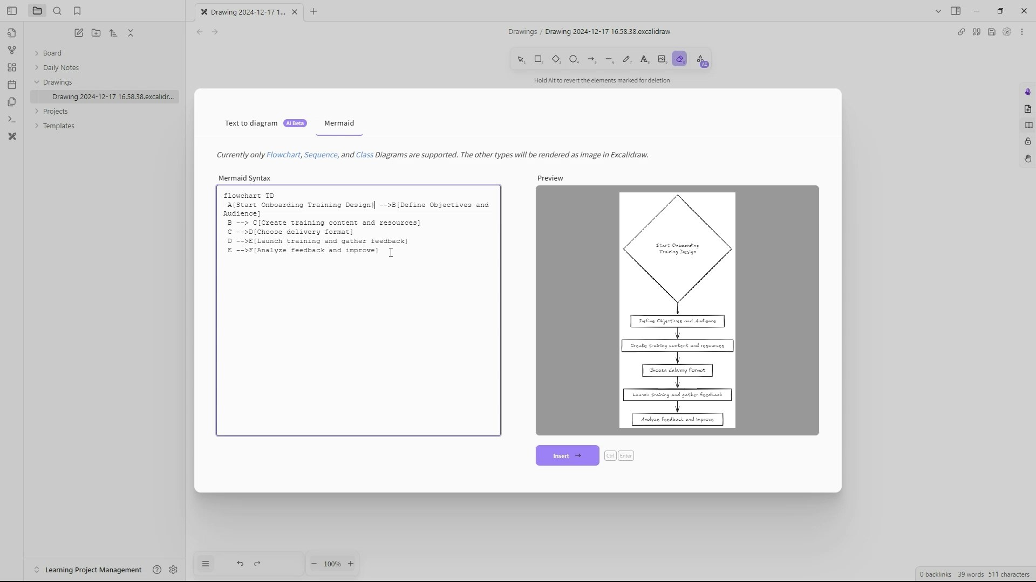Toggle the Eraser tool
This screenshot has height=582, width=1036.
(679, 59)
